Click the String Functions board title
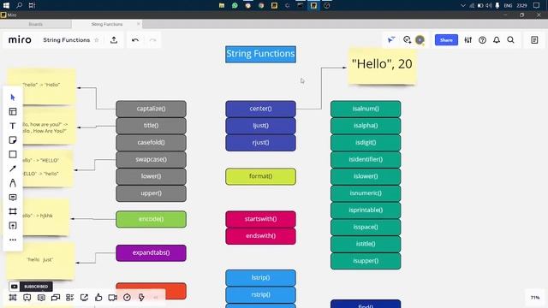This screenshot has height=308, width=548. [67, 40]
